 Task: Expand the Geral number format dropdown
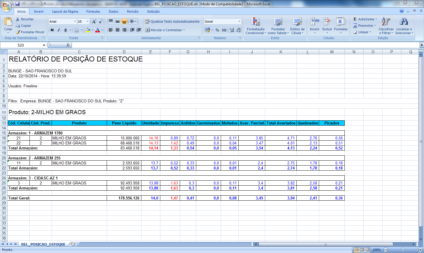(x=239, y=21)
